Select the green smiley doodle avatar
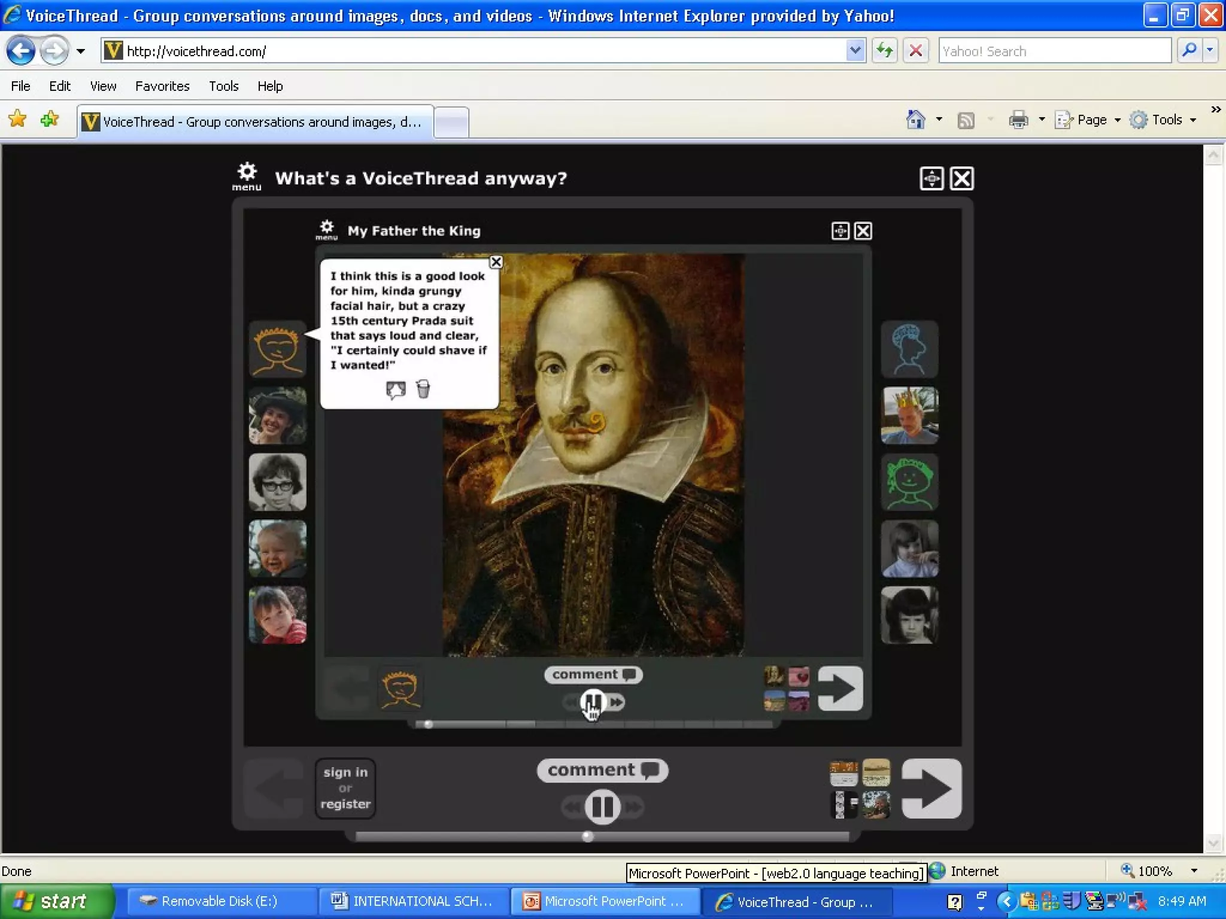This screenshot has height=919, width=1226. pos(909,482)
